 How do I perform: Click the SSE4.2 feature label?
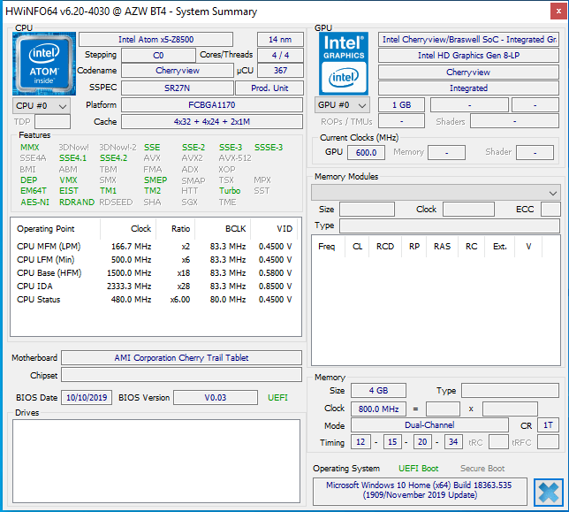[114, 158]
